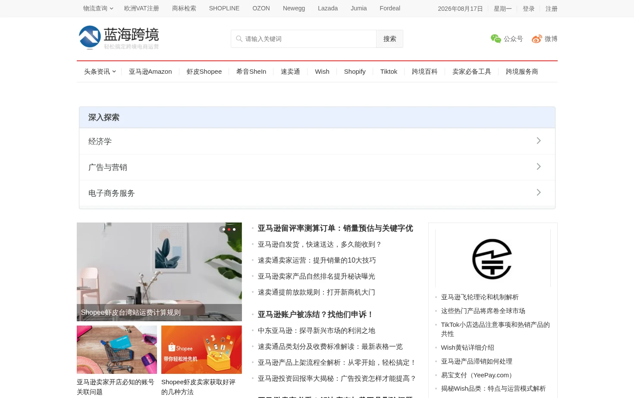The height and width of the screenshot is (398, 634).
Task: Open 中东亚马逊：探寻新兴市场的利润之地
Action: pyautogui.click(x=316, y=331)
